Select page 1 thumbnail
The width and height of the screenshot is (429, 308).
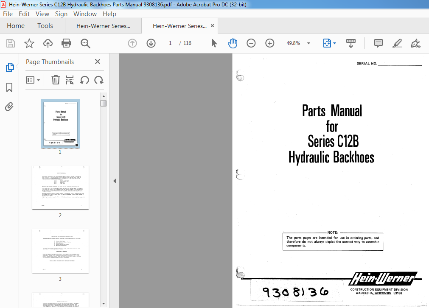click(x=60, y=123)
